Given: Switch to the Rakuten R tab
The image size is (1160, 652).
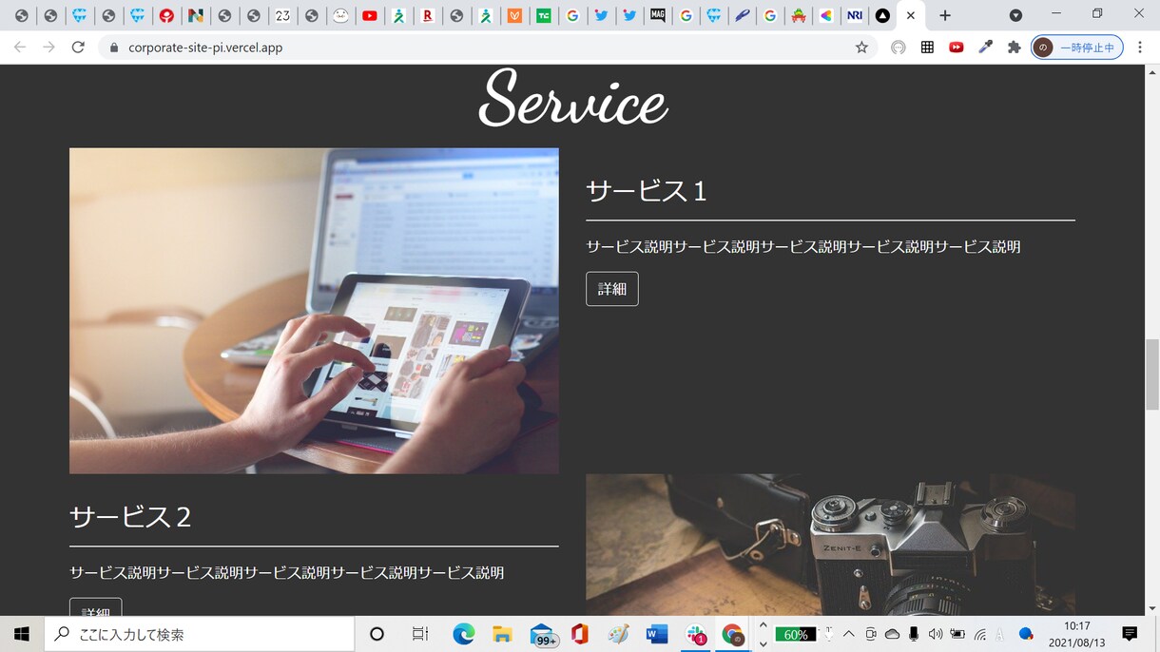Looking at the screenshot, I should point(428,15).
